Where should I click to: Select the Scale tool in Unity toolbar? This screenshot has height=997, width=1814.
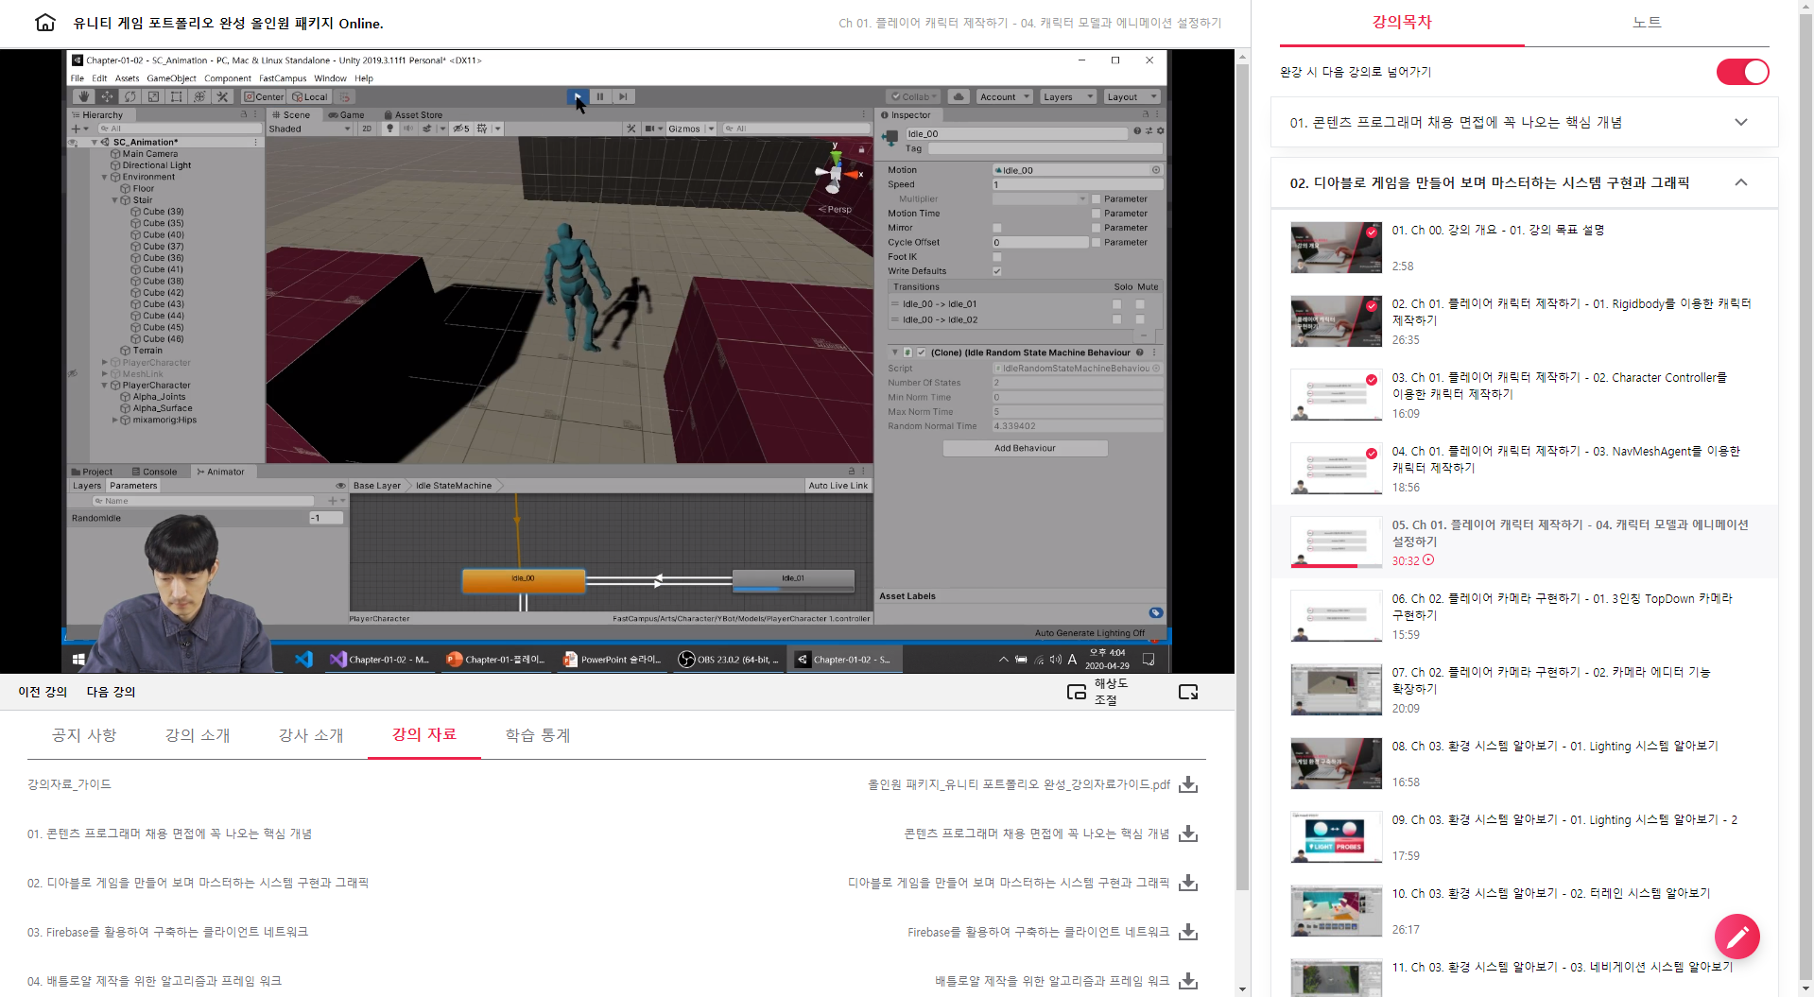pyautogui.click(x=153, y=96)
